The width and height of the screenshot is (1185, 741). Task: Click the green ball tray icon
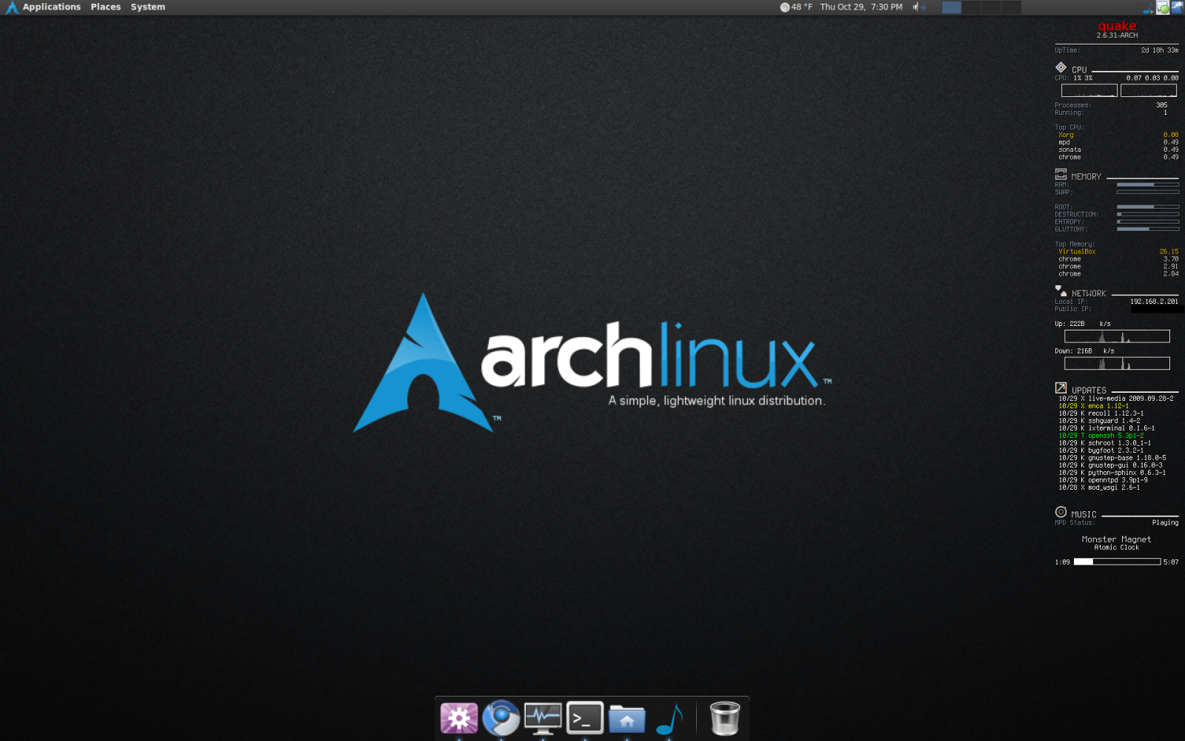1163,7
